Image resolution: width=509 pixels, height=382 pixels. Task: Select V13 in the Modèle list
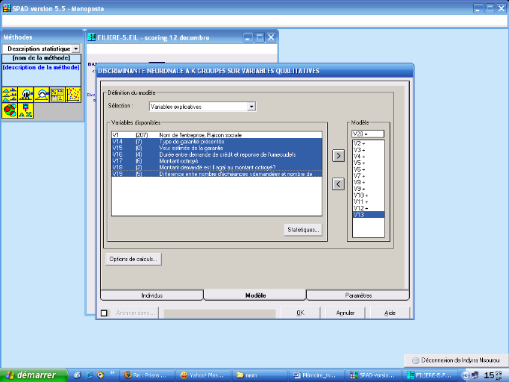(368, 214)
